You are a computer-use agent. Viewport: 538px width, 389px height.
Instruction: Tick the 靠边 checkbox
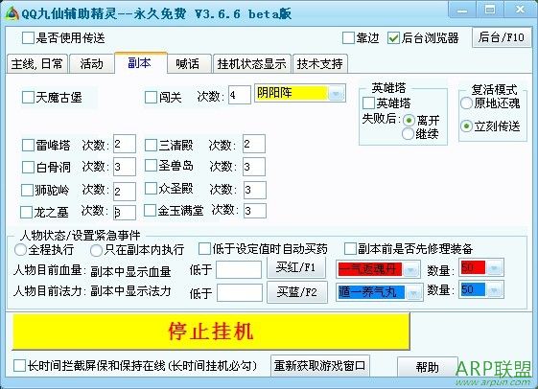[x=348, y=37]
